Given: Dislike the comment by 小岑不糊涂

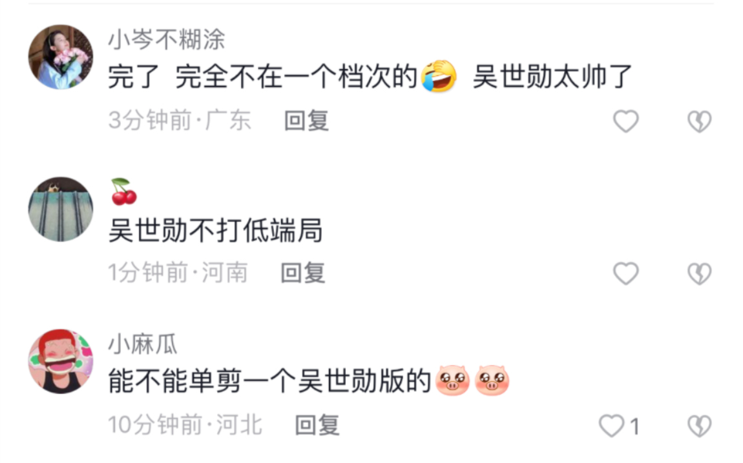Looking at the screenshot, I should coord(700,121).
